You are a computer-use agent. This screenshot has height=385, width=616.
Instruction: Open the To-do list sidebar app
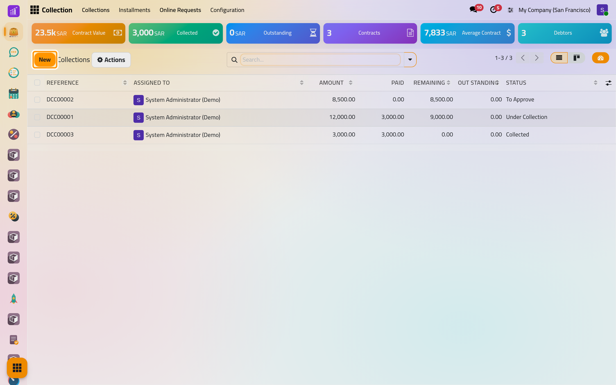pyautogui.click(x=13, y=73)
